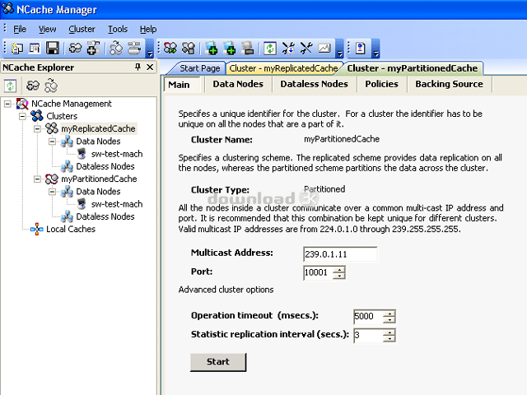Collapse the myReplicatedCache tree node
The height and width of the screenshot is (395, 527).
[37, 128]
